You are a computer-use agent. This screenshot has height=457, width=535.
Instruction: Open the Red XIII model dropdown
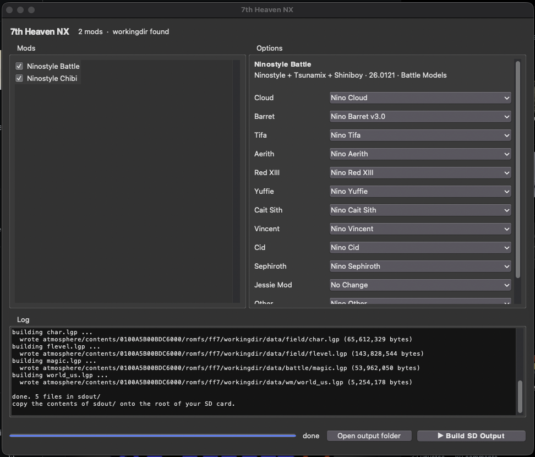[x=420, y=173]
